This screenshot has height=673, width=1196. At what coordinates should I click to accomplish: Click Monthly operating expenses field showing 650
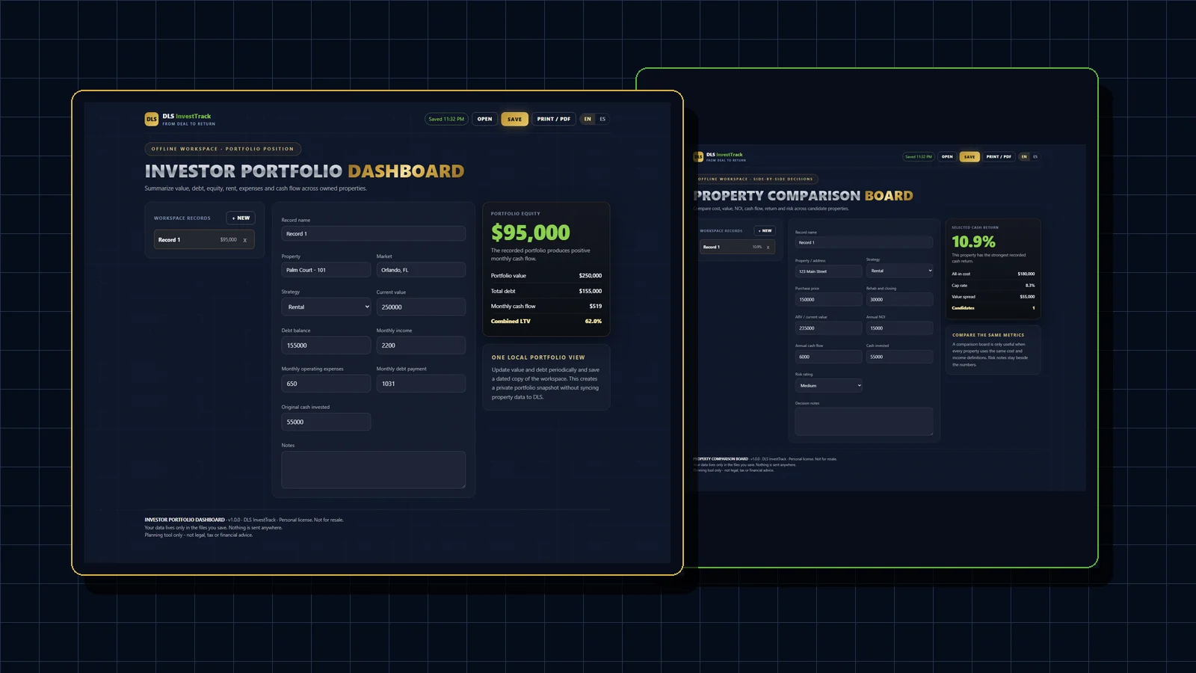tap(326, 384)
